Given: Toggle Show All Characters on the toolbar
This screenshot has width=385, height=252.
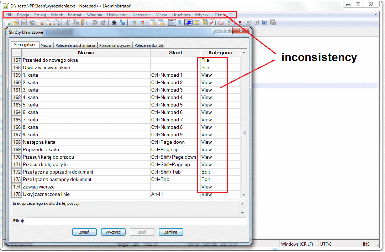Looking at the screenshot, I should pyautogui.click(x=179, y=22).
